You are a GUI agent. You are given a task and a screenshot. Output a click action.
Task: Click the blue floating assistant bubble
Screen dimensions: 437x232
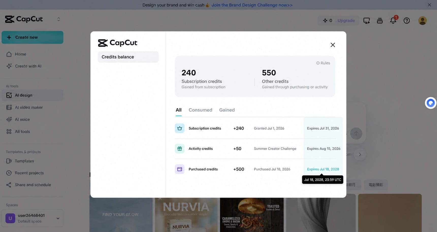(x=431, y=103)
